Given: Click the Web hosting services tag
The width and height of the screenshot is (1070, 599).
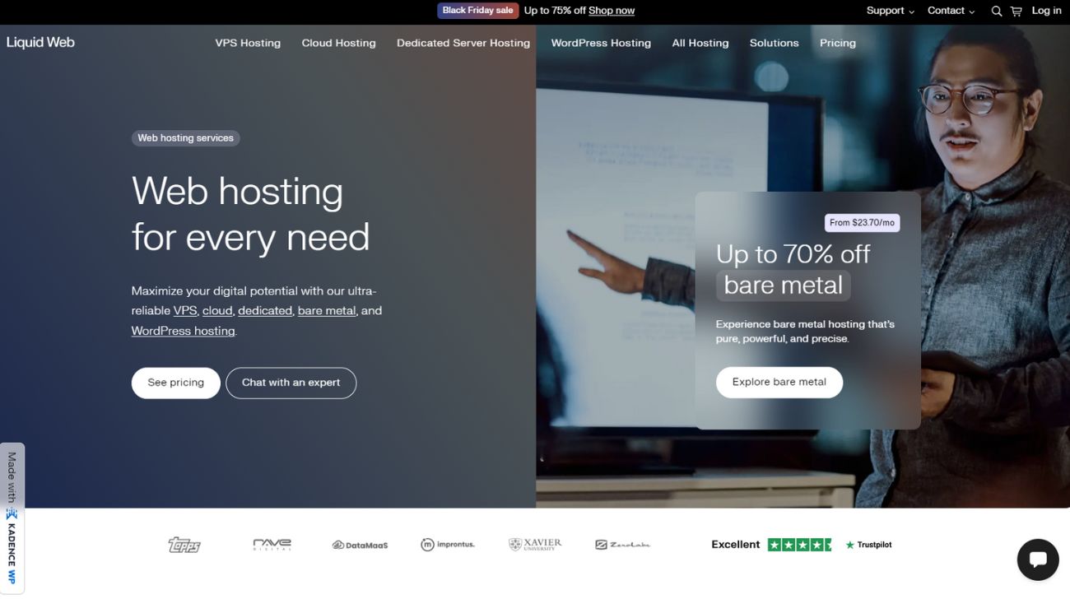Looking at the screenshot, I should click(185, 138).
